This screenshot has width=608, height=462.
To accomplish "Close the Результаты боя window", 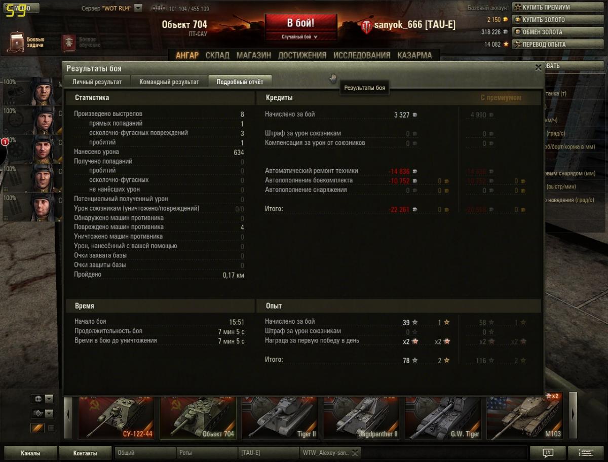I will 538,67.
